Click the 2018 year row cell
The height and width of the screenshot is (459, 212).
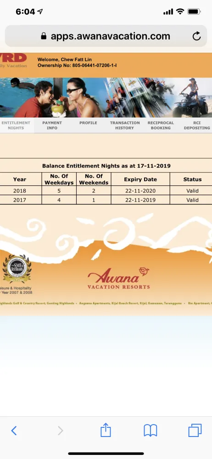[20, 190]
